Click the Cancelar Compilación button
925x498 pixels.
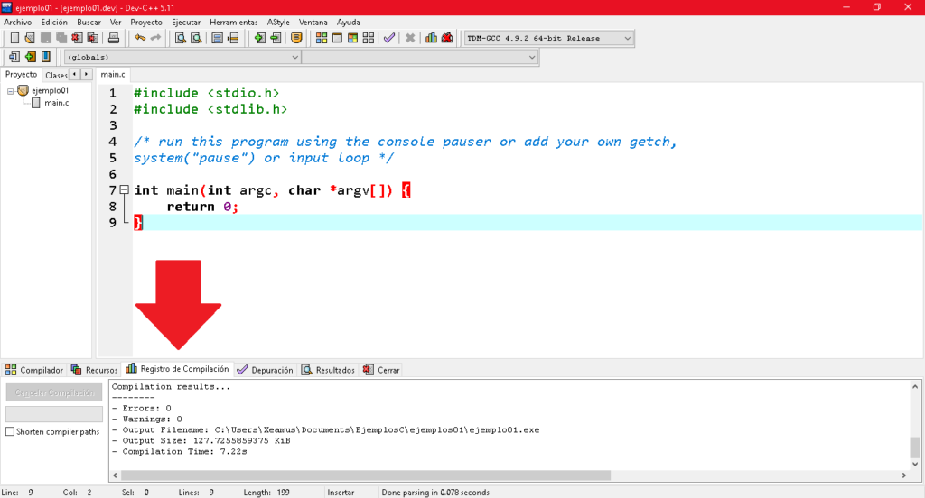coord(54,392)
